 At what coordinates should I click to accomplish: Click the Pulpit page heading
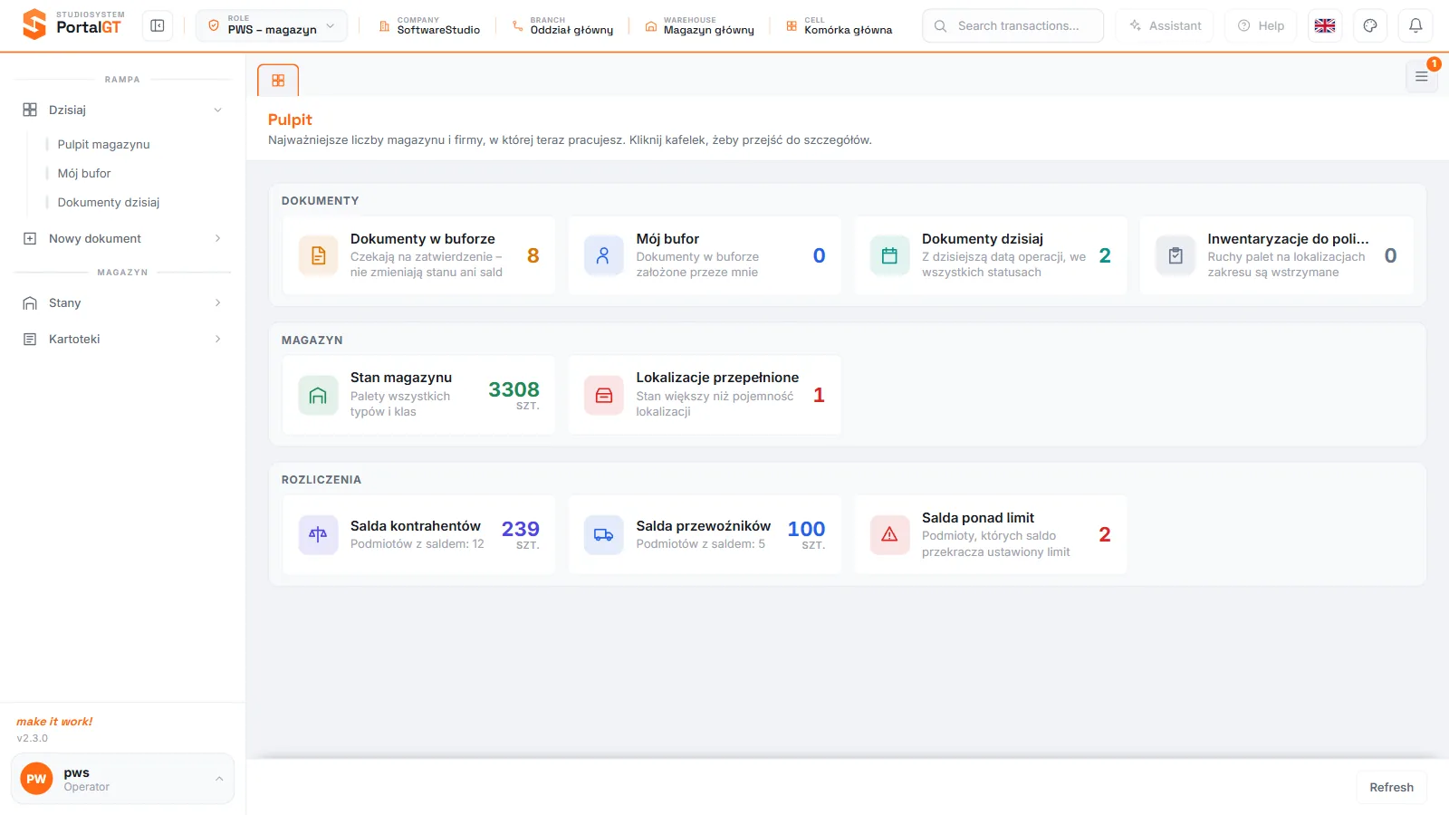click(x=290, y=120)
